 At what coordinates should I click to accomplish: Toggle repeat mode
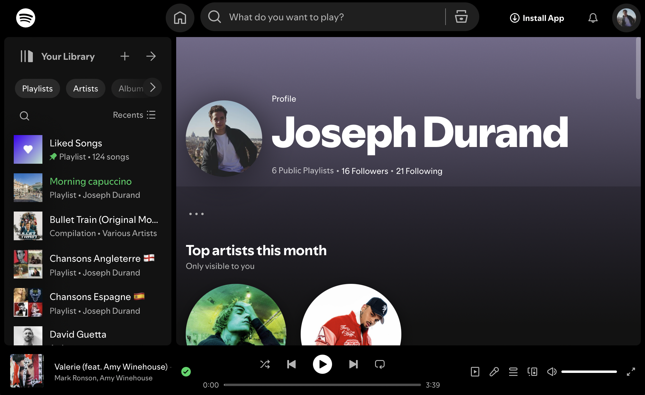pos(380,364)
